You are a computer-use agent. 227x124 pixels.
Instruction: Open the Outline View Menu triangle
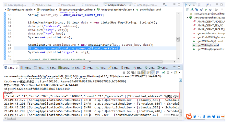(x=222, y=9)
